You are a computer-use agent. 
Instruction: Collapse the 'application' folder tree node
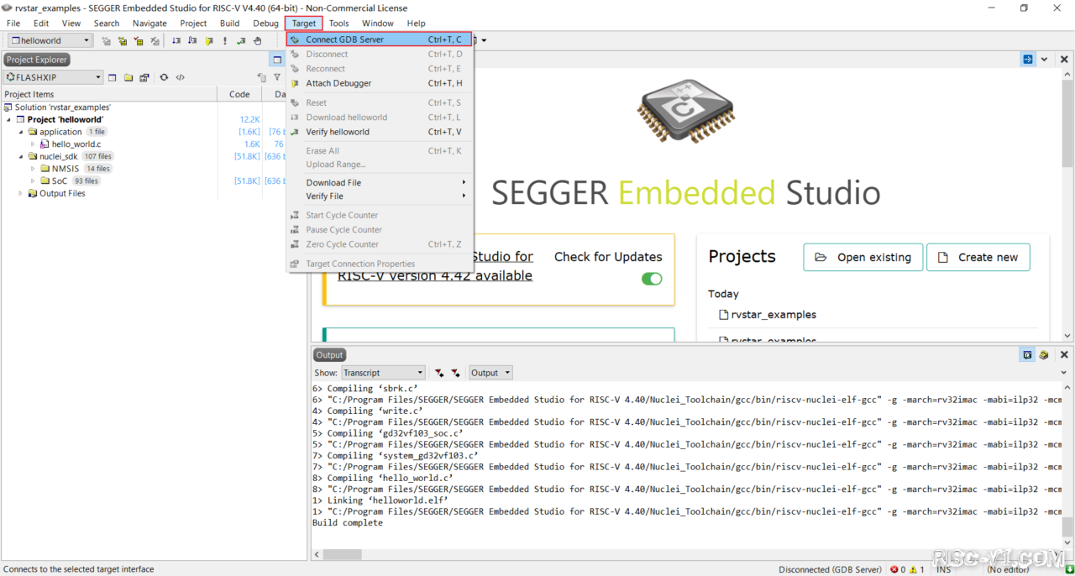(x=22, y=132)
